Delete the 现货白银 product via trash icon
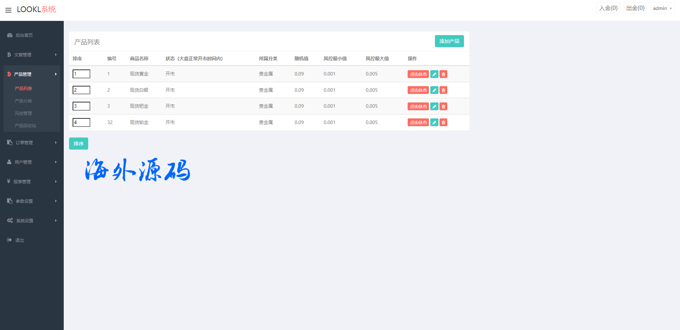The height and width of the screenshot is (330, 680). pos(443,90)
